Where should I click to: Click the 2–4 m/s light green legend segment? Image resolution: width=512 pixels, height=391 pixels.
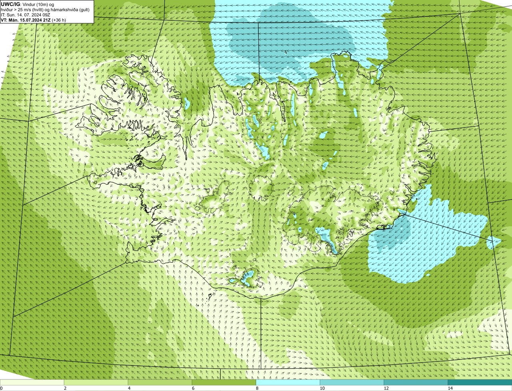coord(96,383)
